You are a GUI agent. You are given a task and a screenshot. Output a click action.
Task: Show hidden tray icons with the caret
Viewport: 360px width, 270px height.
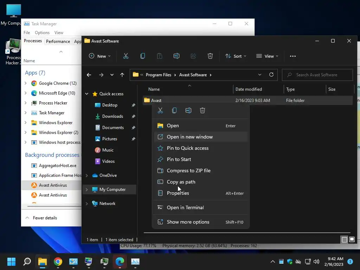pyautogui.click(x=273, y=262)
